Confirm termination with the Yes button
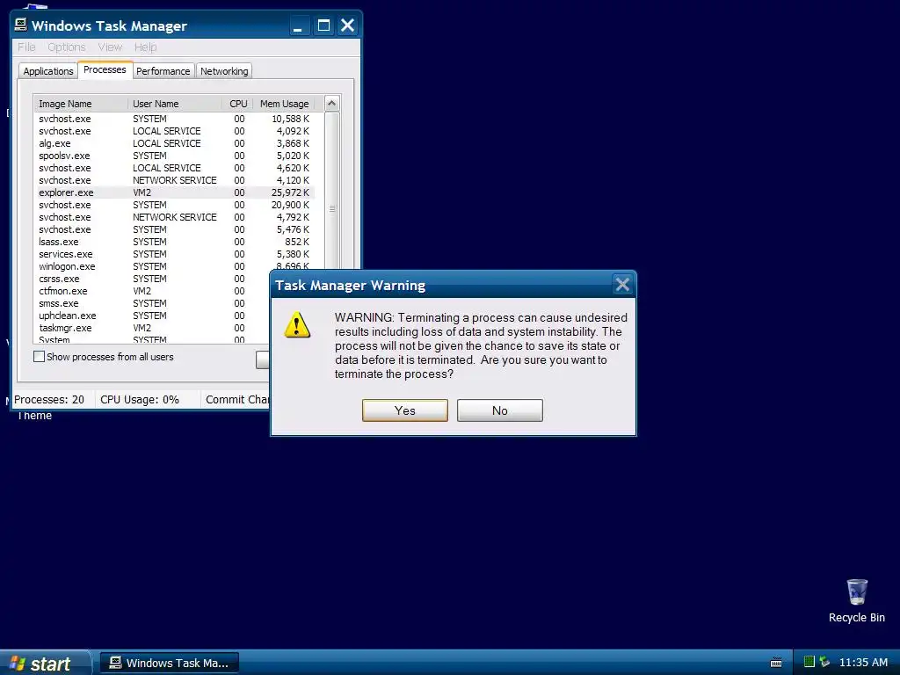 point(404,410)
